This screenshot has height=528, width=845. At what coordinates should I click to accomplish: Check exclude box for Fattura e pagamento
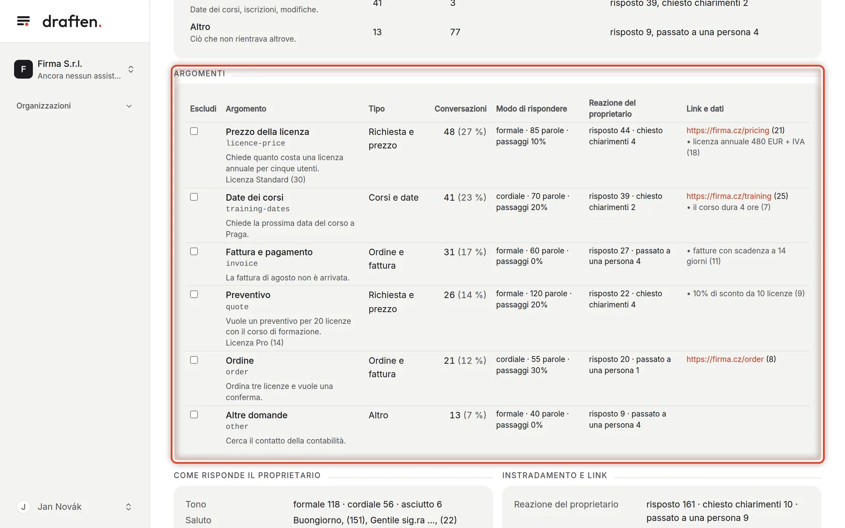(194, 251)
